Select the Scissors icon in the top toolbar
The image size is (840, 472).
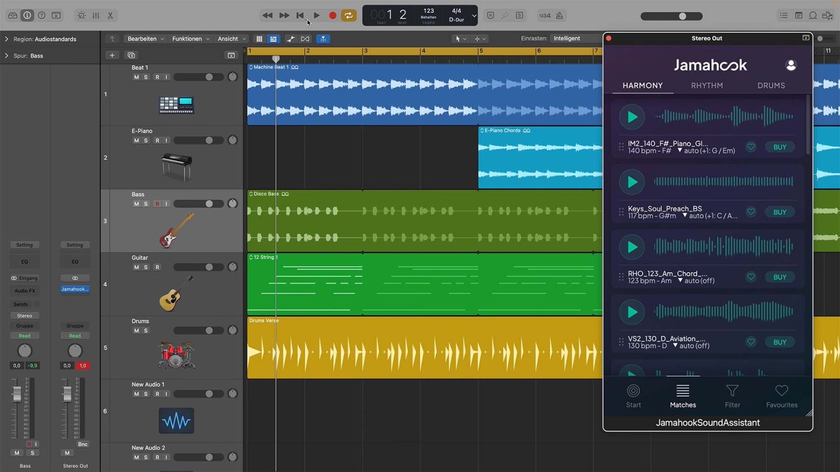click(109, 15)
